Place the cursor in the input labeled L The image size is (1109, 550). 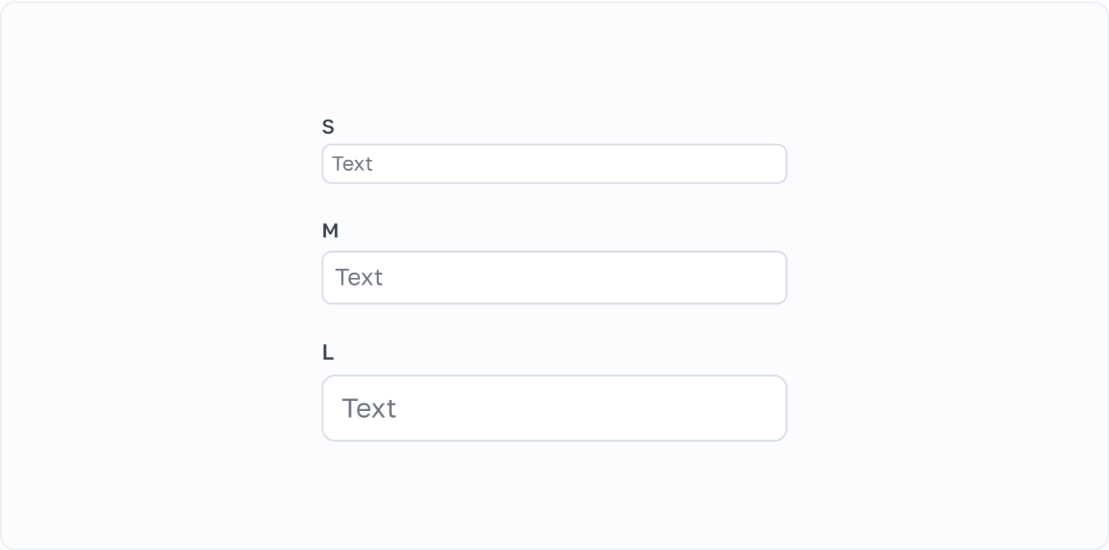(x=554, y=408)
